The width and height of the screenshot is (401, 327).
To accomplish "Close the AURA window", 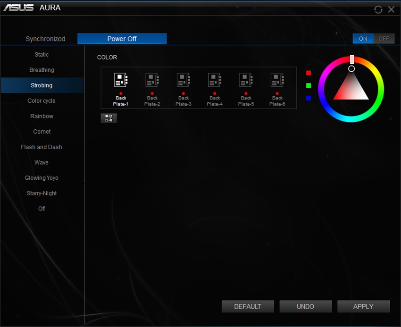I will 391,9.
